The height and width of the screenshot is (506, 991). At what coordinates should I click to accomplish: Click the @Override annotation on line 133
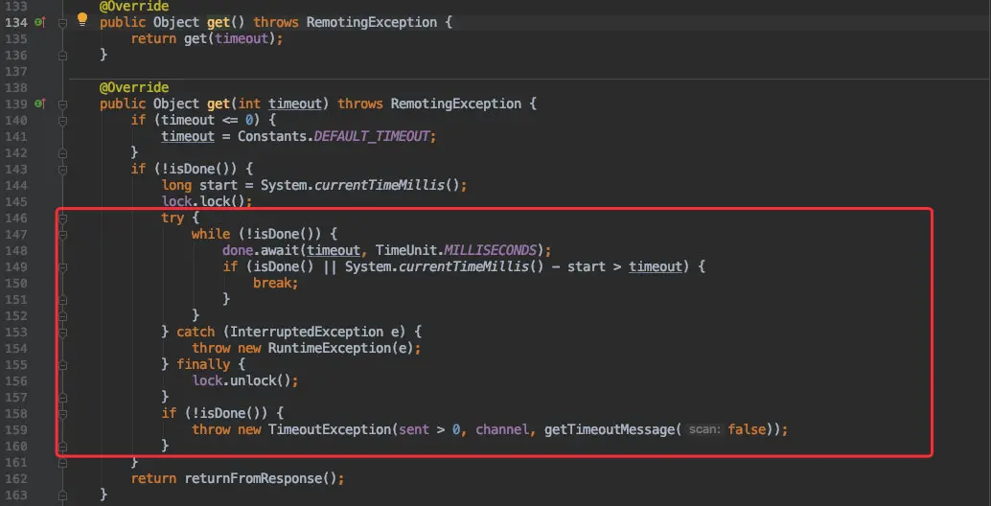click(134, 7)
